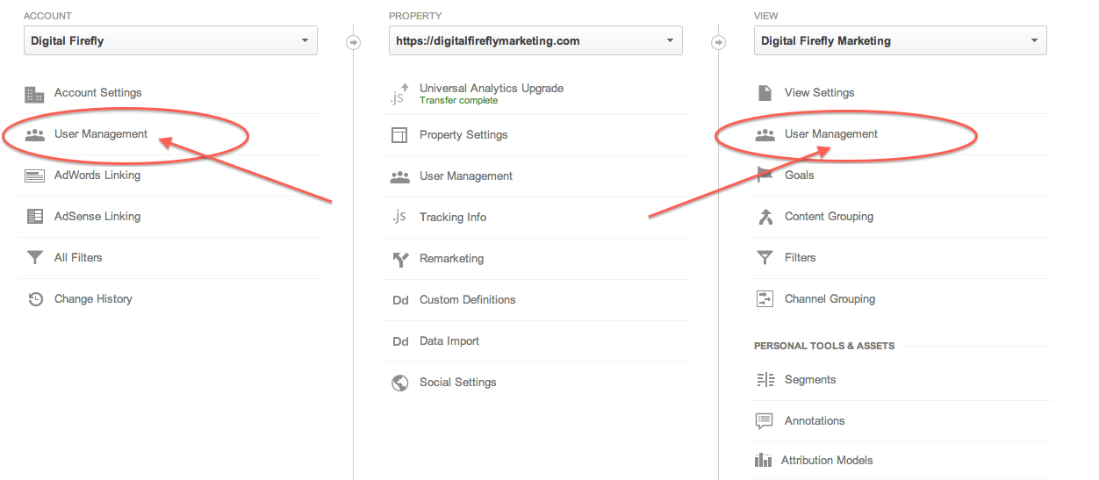Open Account Settings
This screenshot has height=480, width=1099.
point(97,93)
